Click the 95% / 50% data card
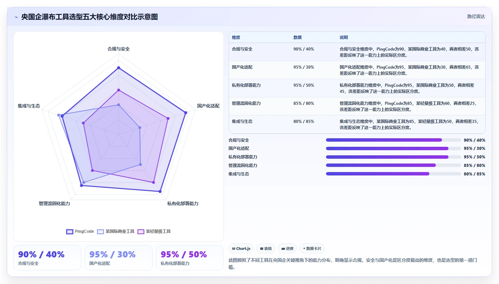The image size is (499, 284). [x=190, y=258]
